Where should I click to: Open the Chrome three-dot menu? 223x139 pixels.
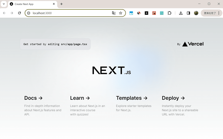(219, 13)
